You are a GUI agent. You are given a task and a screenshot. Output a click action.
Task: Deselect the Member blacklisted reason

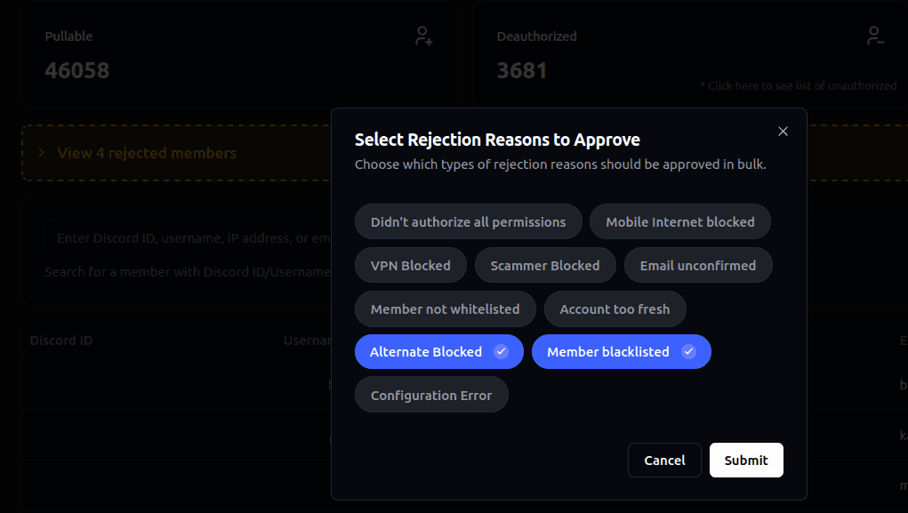point(607,352)
